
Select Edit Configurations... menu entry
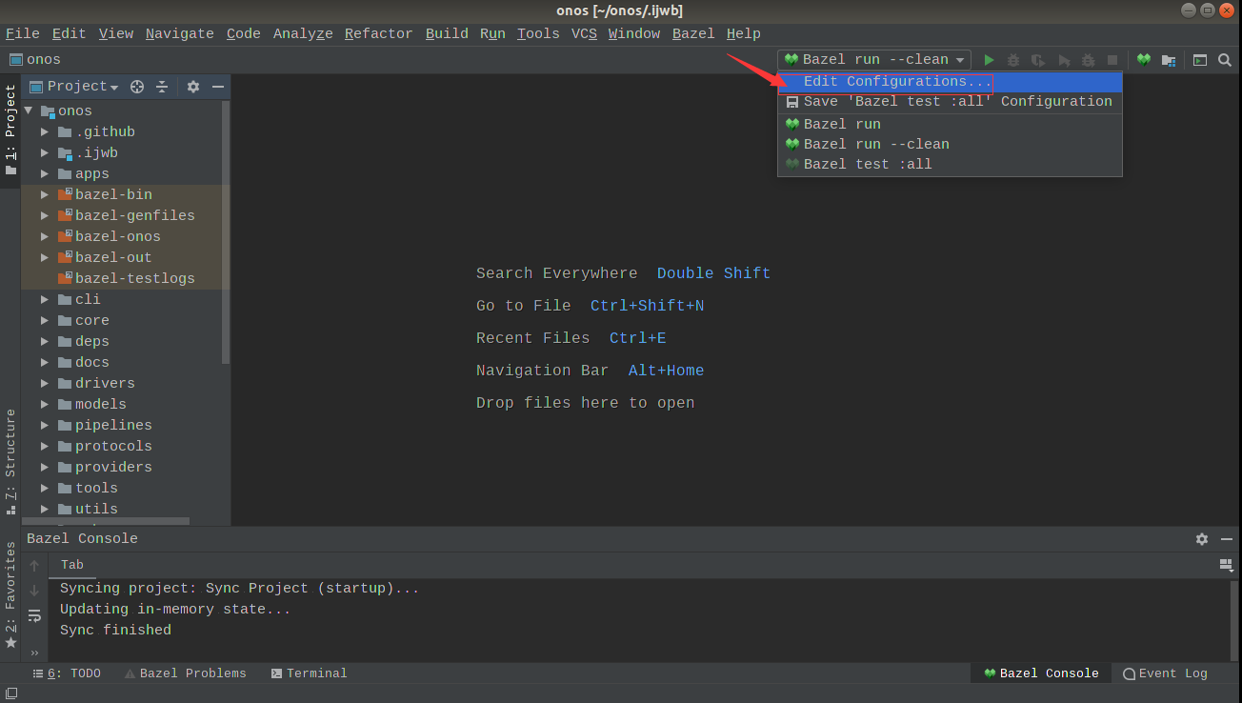coord(897,82)
